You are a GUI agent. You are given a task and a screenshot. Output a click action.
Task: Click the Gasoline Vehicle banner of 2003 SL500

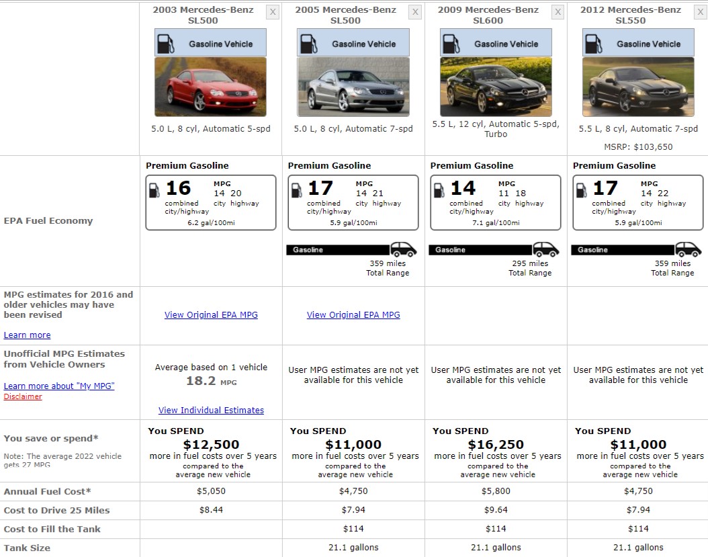(210, 42)
